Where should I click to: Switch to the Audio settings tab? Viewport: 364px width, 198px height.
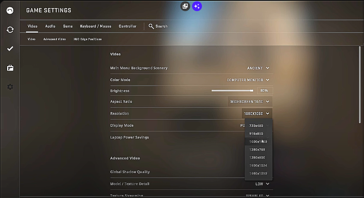click(x=50, y=26)
